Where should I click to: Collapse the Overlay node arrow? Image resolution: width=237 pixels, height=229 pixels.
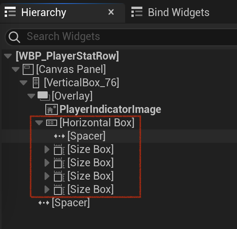pos(31,96)
